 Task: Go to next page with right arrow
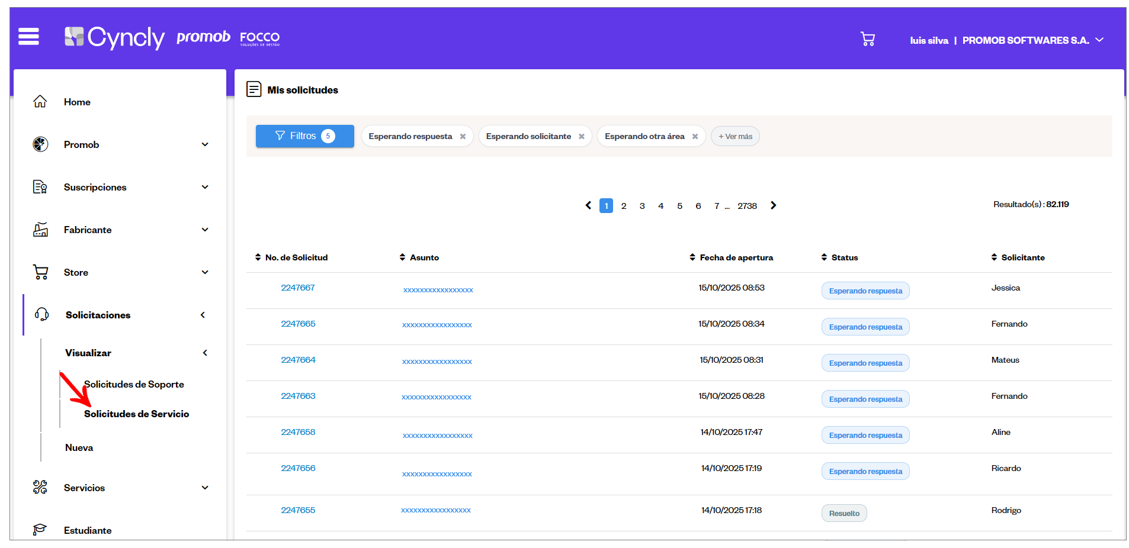pos(773,205)
